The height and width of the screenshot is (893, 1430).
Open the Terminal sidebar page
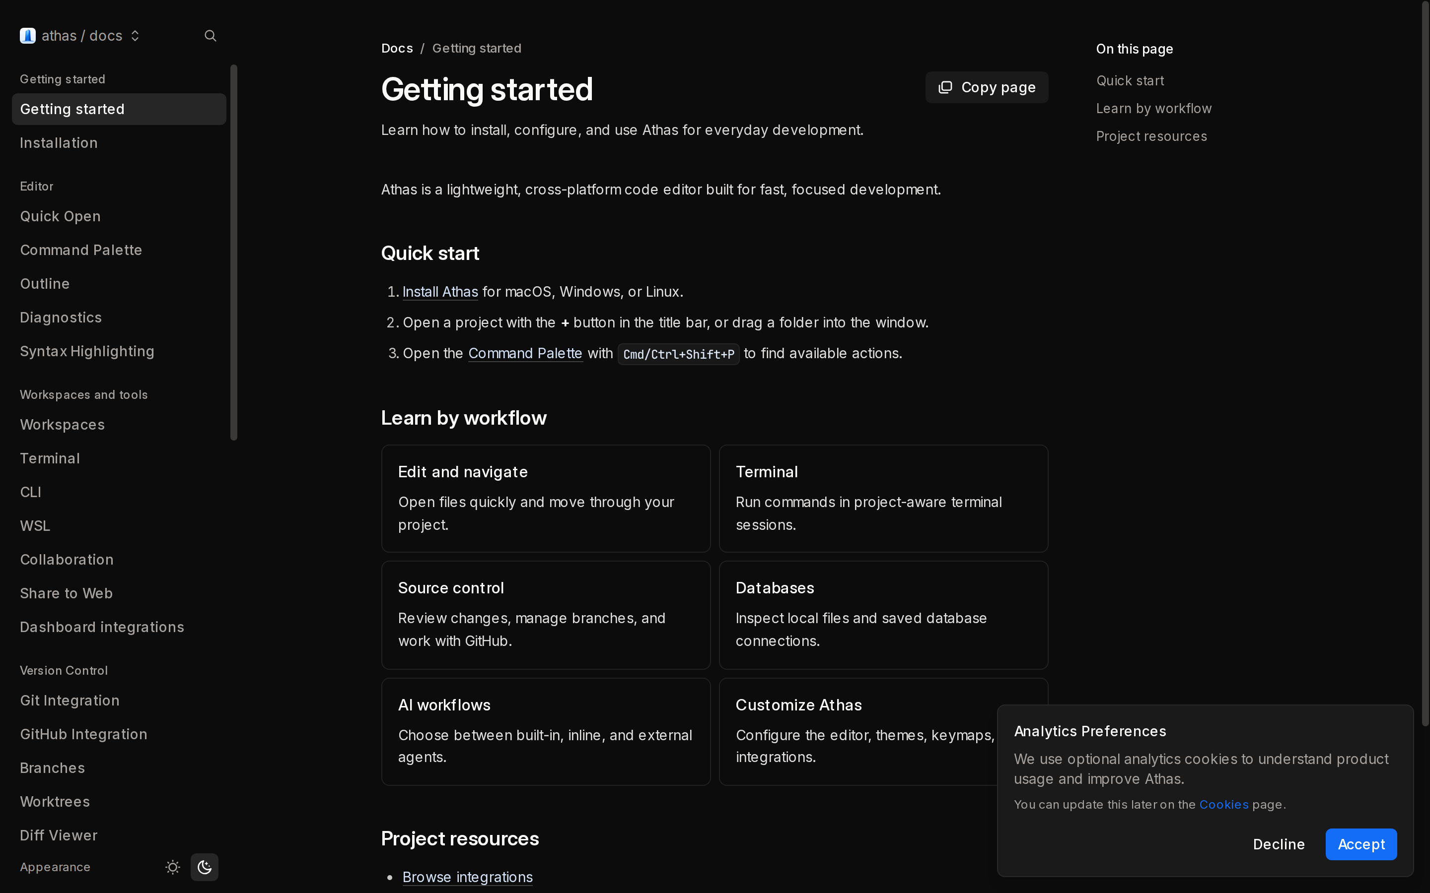119,458
